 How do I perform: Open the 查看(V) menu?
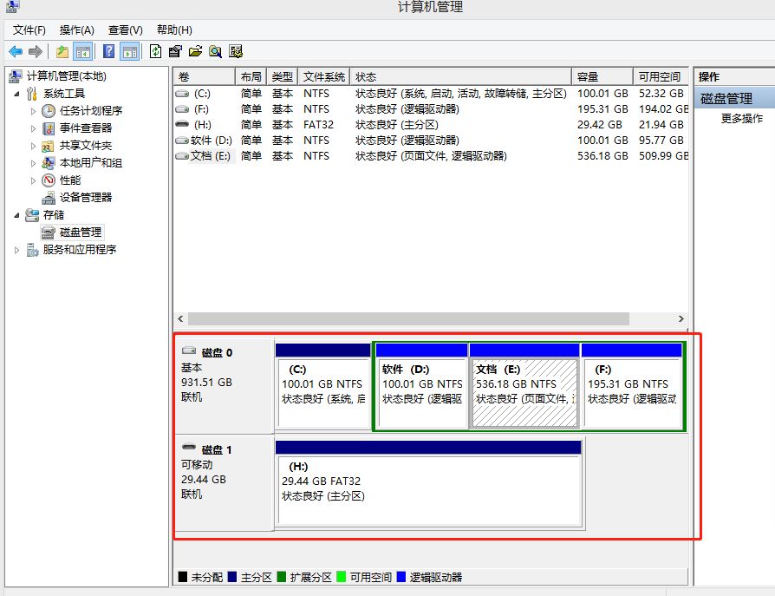pos(126,30)
